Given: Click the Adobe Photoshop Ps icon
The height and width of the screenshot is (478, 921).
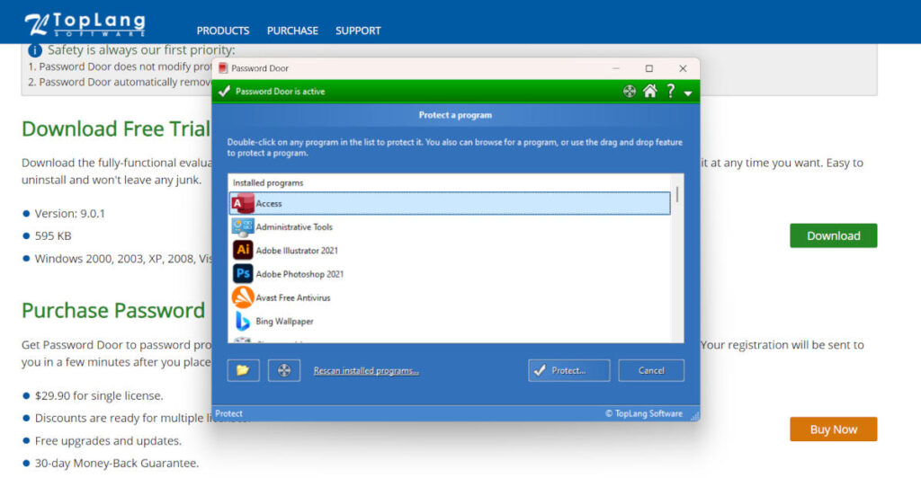Looking at the screenshot, I should [x=243, y=273].
